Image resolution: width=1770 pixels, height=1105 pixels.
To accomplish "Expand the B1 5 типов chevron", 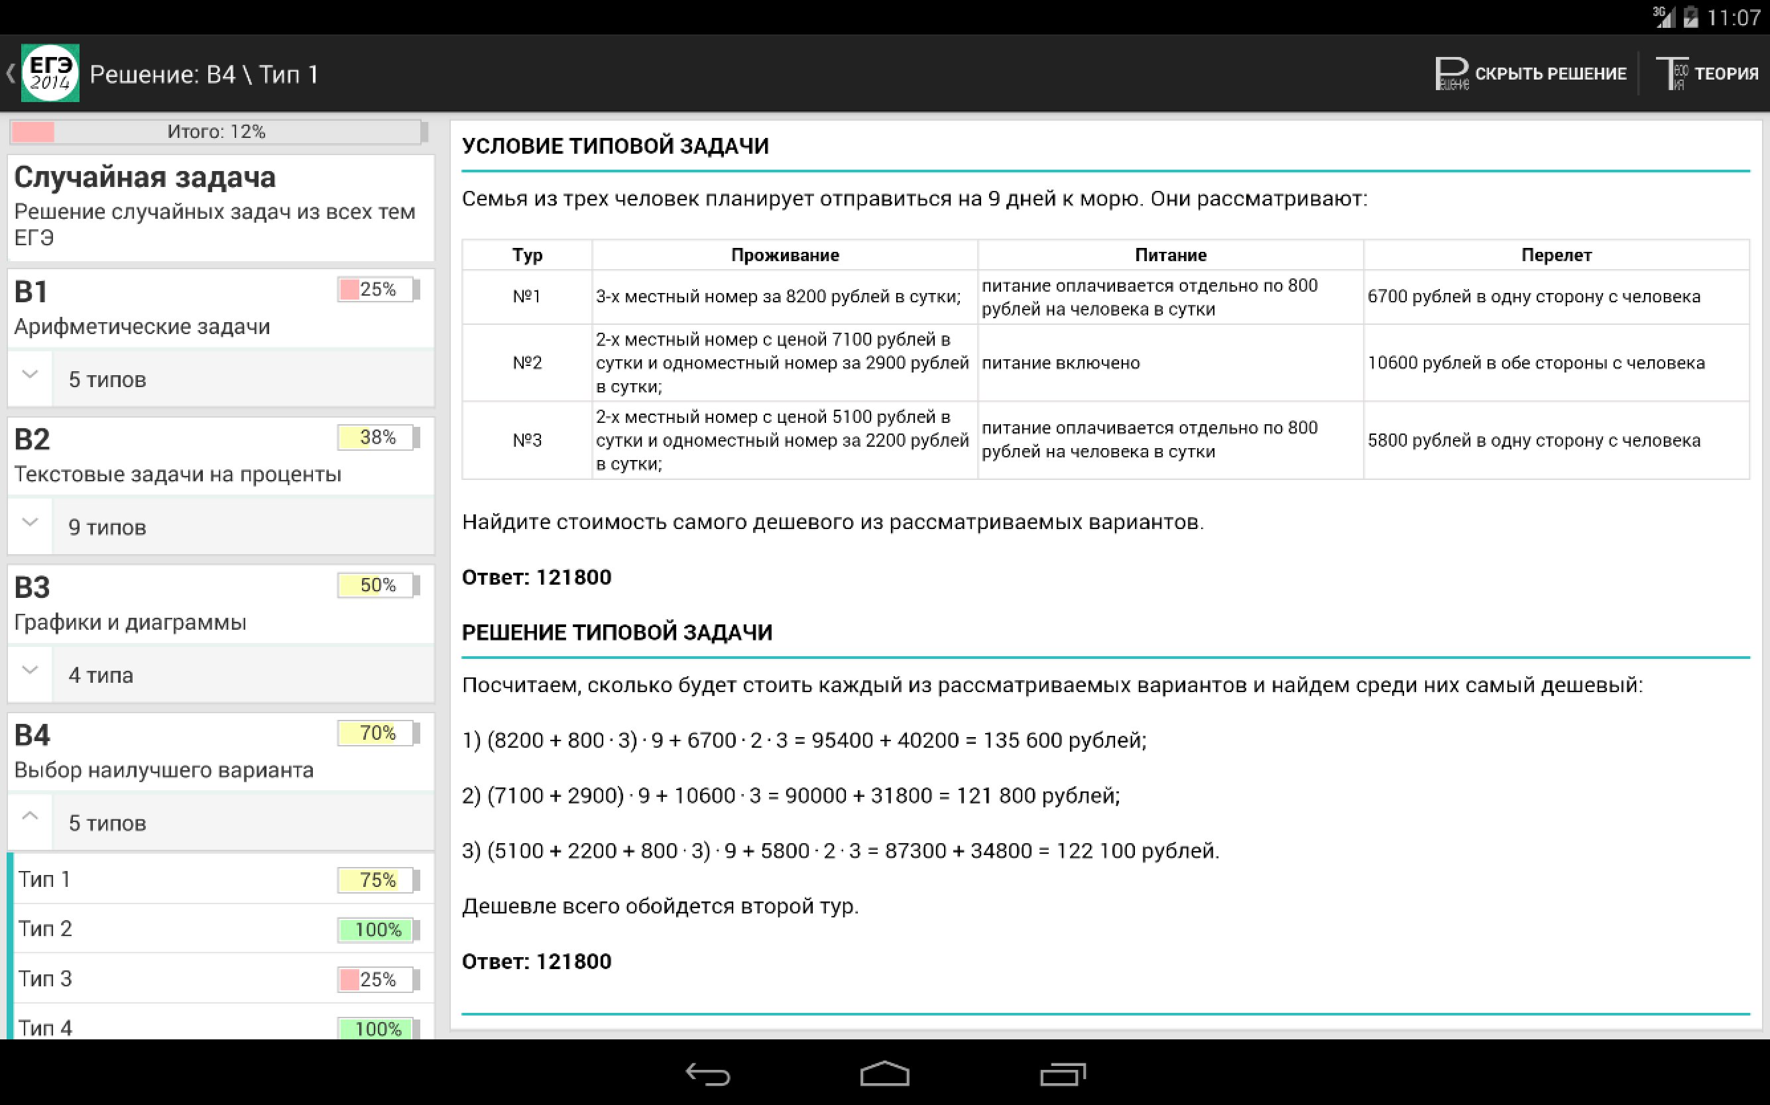I will (x=30, y=377).
